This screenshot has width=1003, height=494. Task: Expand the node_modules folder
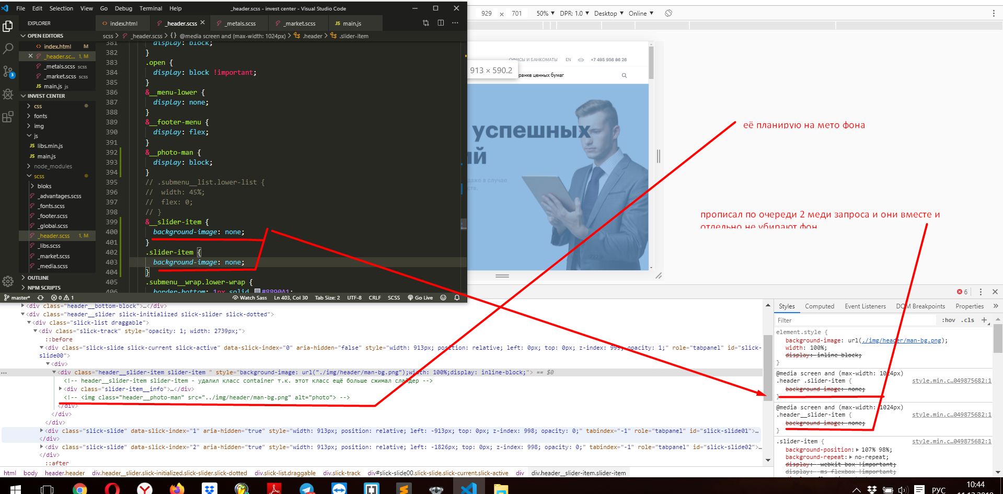tap(53, 166)
